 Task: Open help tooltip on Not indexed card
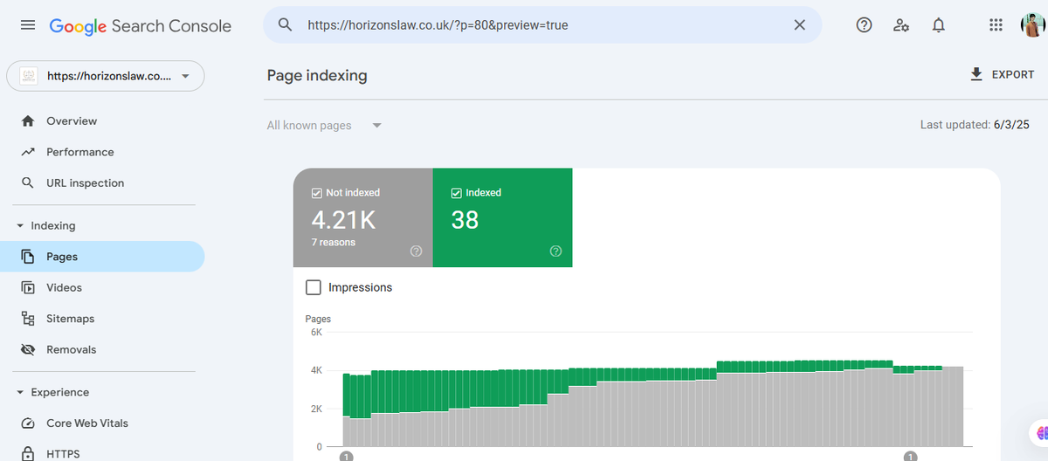(416, 251)
